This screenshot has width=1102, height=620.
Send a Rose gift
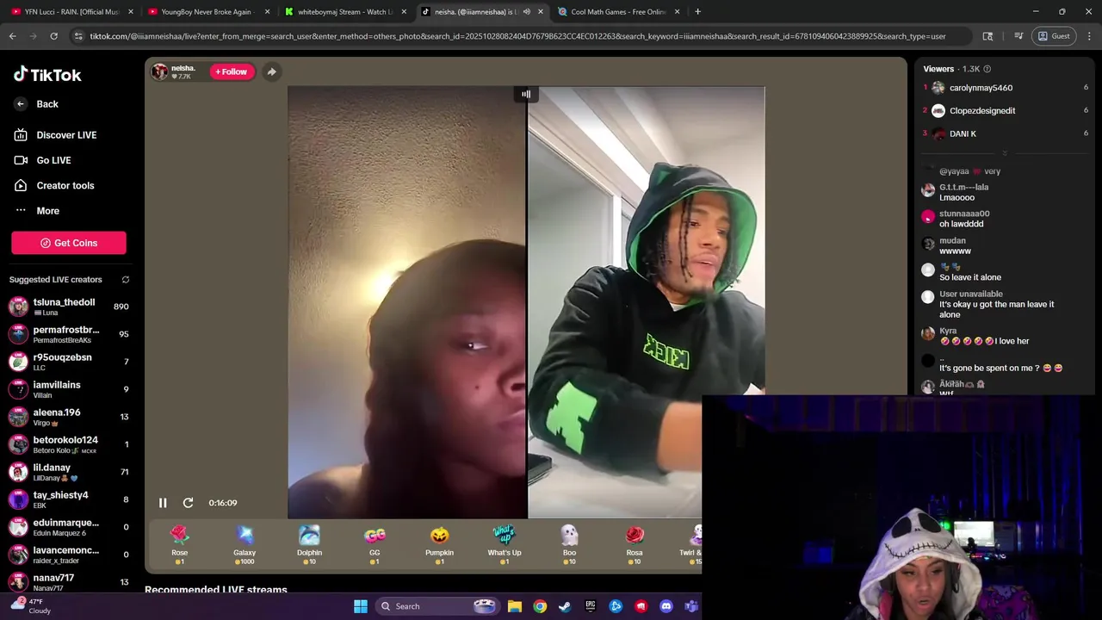pos(179,545)
